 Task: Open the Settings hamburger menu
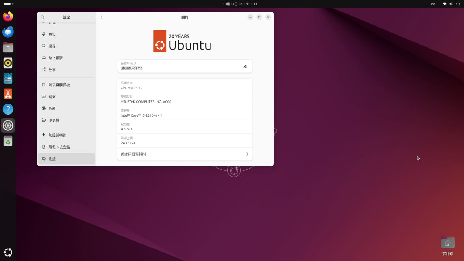coord(91,17)
